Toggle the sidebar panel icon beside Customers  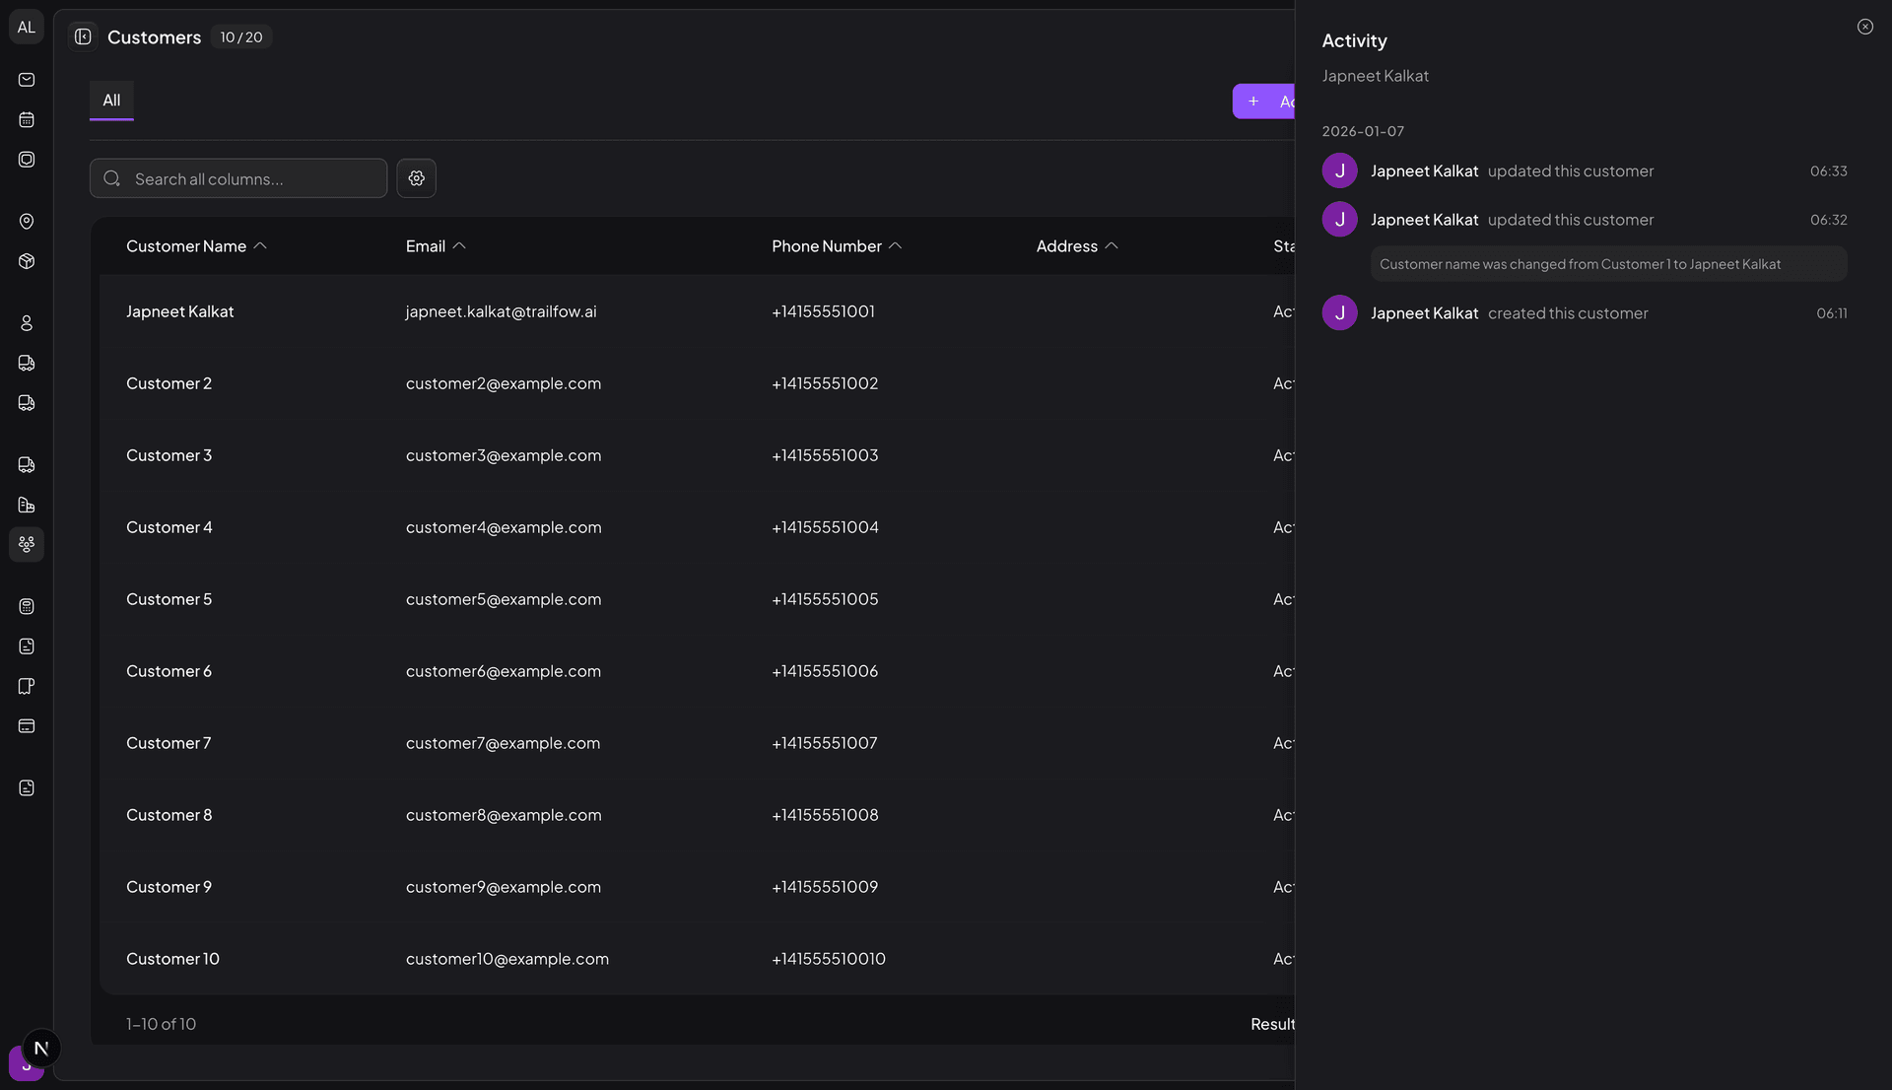pos(83,37)
